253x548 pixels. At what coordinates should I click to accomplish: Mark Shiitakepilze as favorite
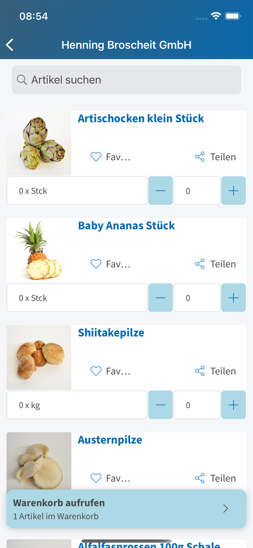click(96, 371)
